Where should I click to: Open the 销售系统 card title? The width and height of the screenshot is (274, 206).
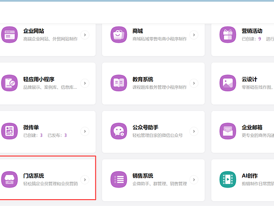tap(143, 176)
